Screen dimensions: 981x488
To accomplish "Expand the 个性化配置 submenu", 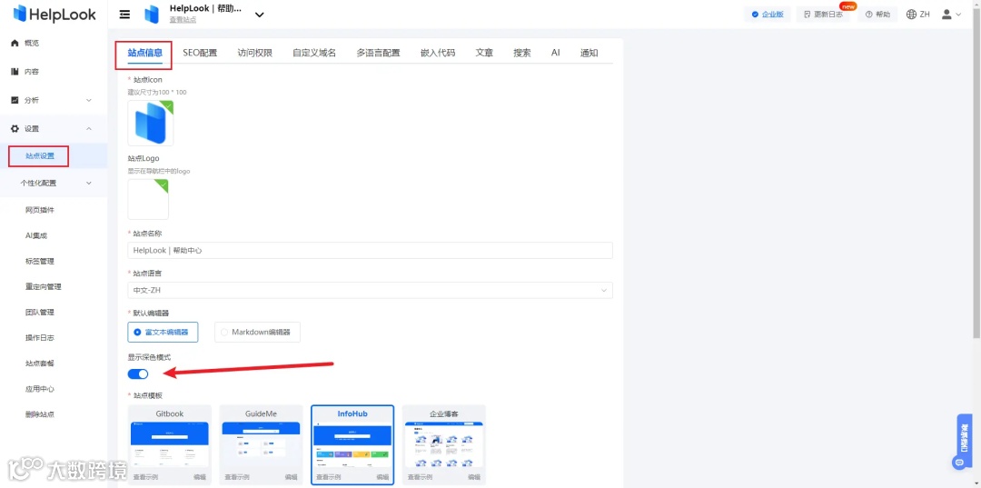I will pyautogui.click(x=88, y=184).
